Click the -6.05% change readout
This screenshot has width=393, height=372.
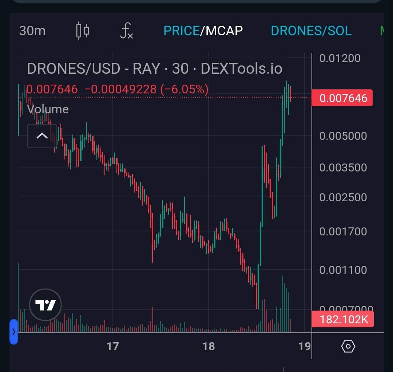[184, 89]
